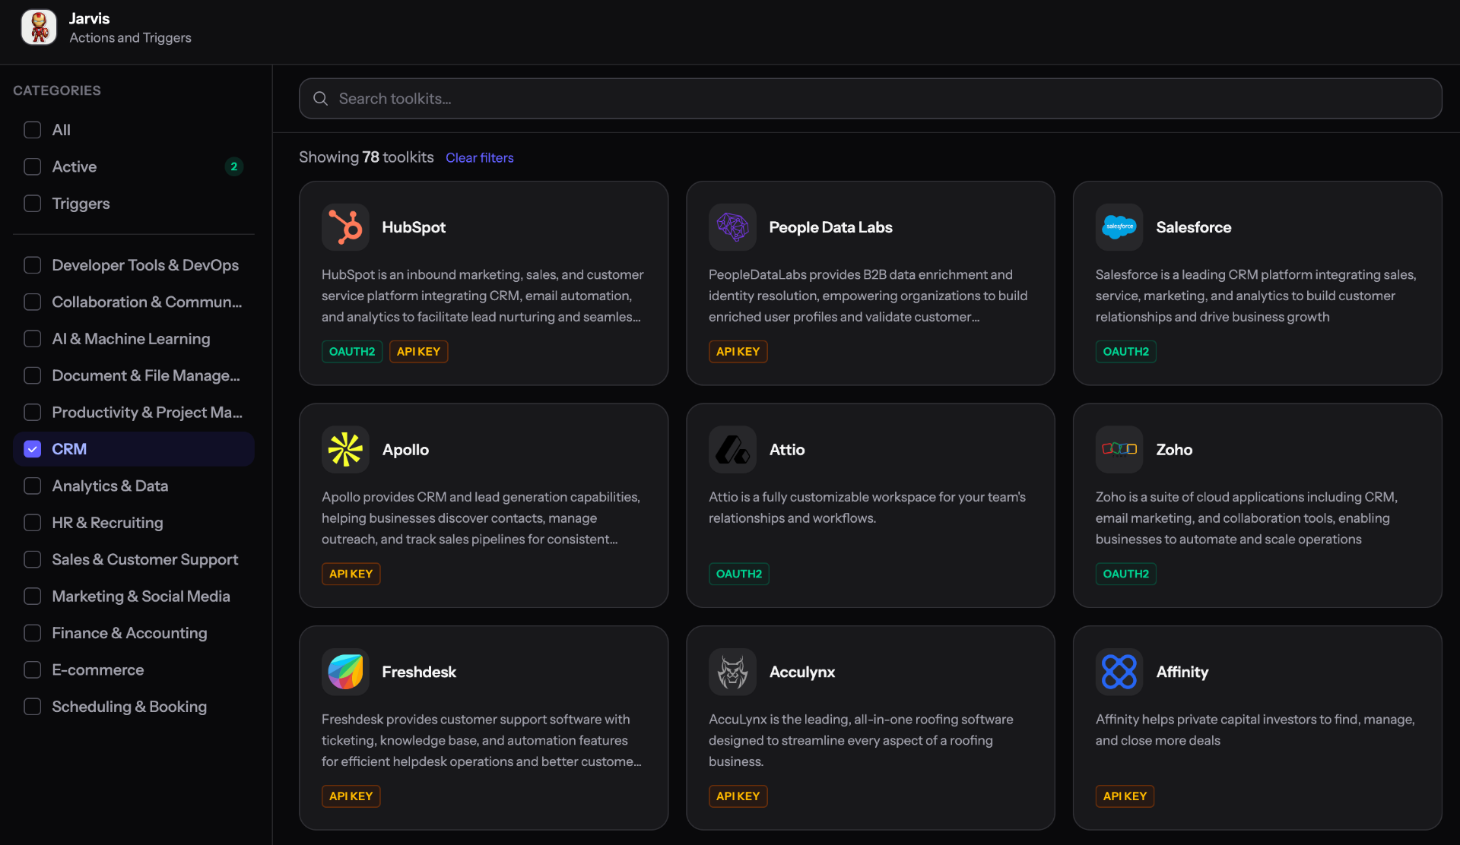Check the Triggers category checkbox
This screenshot has height=845, width=1460.
tap(33, 204)
